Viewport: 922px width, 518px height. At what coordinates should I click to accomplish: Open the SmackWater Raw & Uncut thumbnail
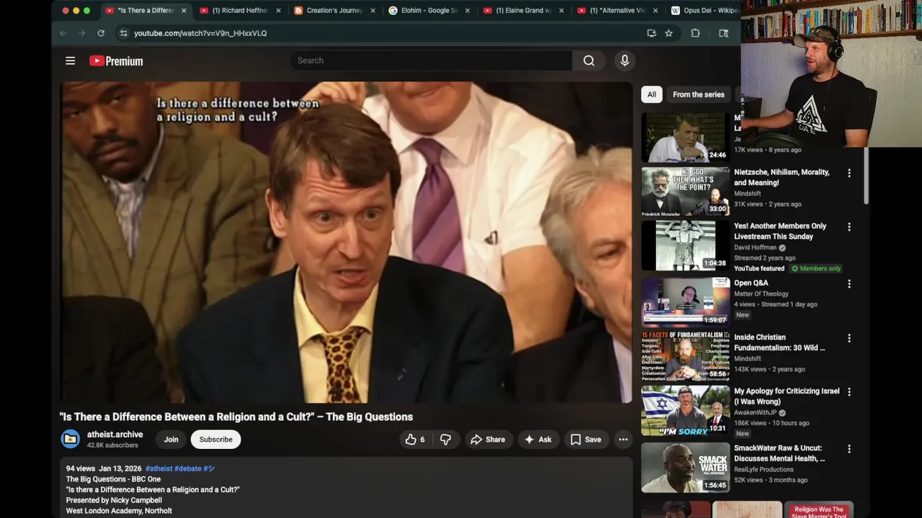(685, 467)
